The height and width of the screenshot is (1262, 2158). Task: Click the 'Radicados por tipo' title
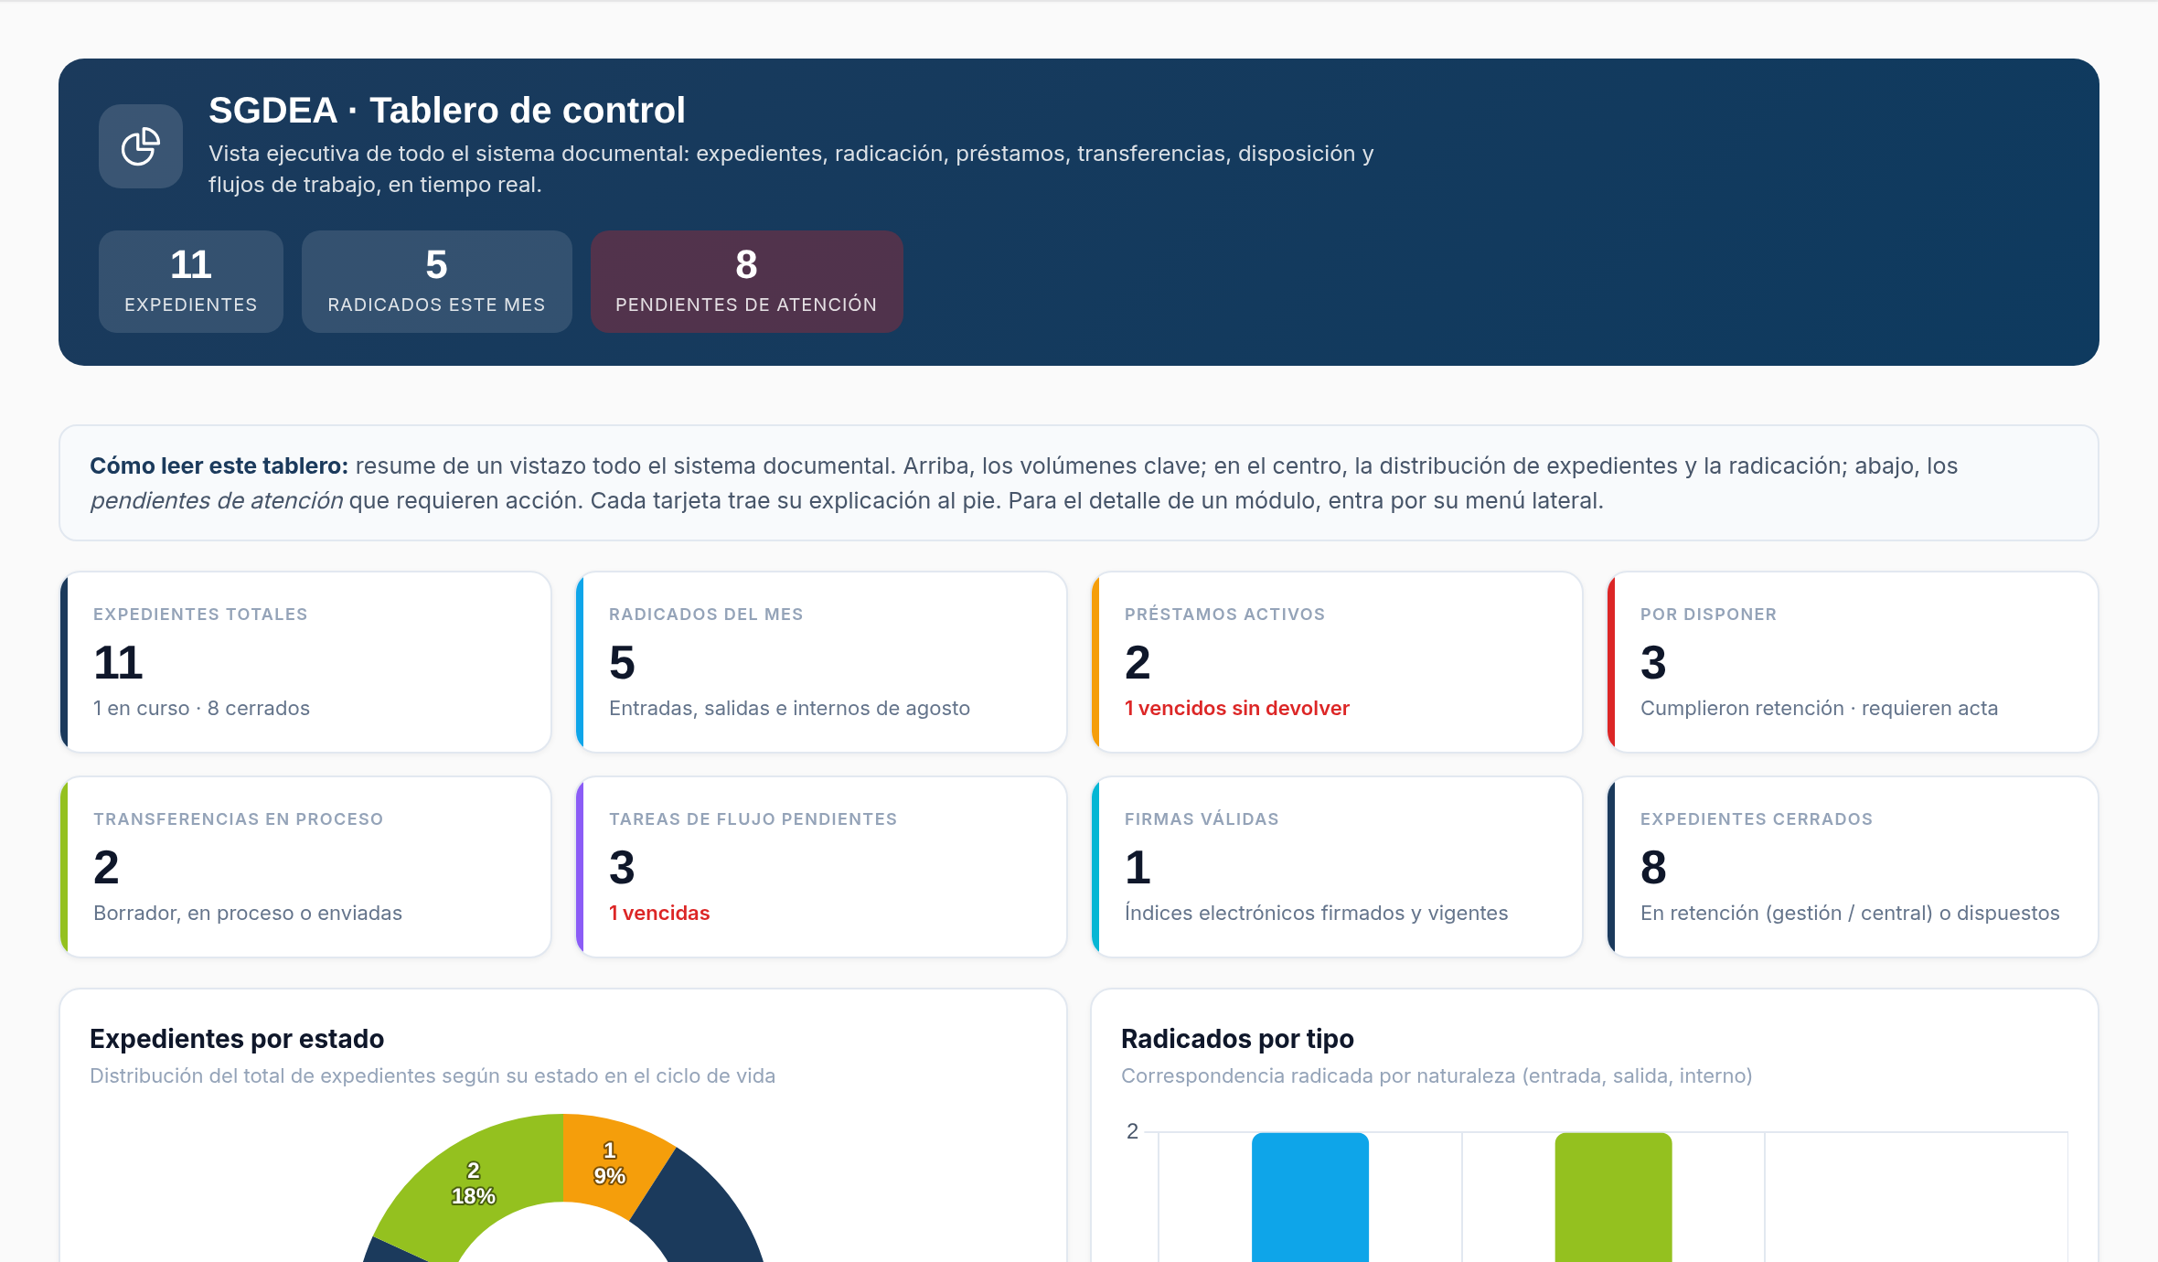[x=1237, y=1039]
